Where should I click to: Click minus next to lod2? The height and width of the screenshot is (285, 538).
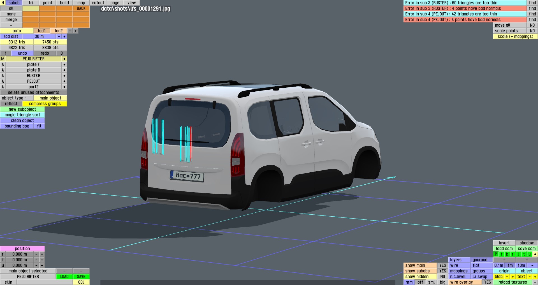tap(70, 31)
